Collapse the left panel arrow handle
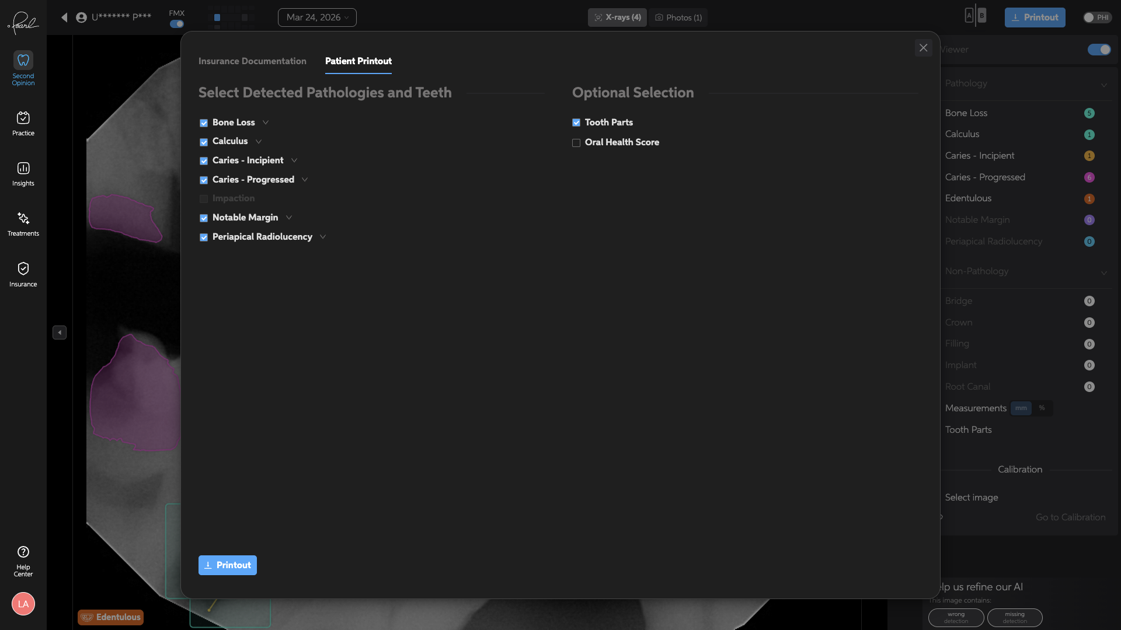1121x630 pixels. [60, 332]
